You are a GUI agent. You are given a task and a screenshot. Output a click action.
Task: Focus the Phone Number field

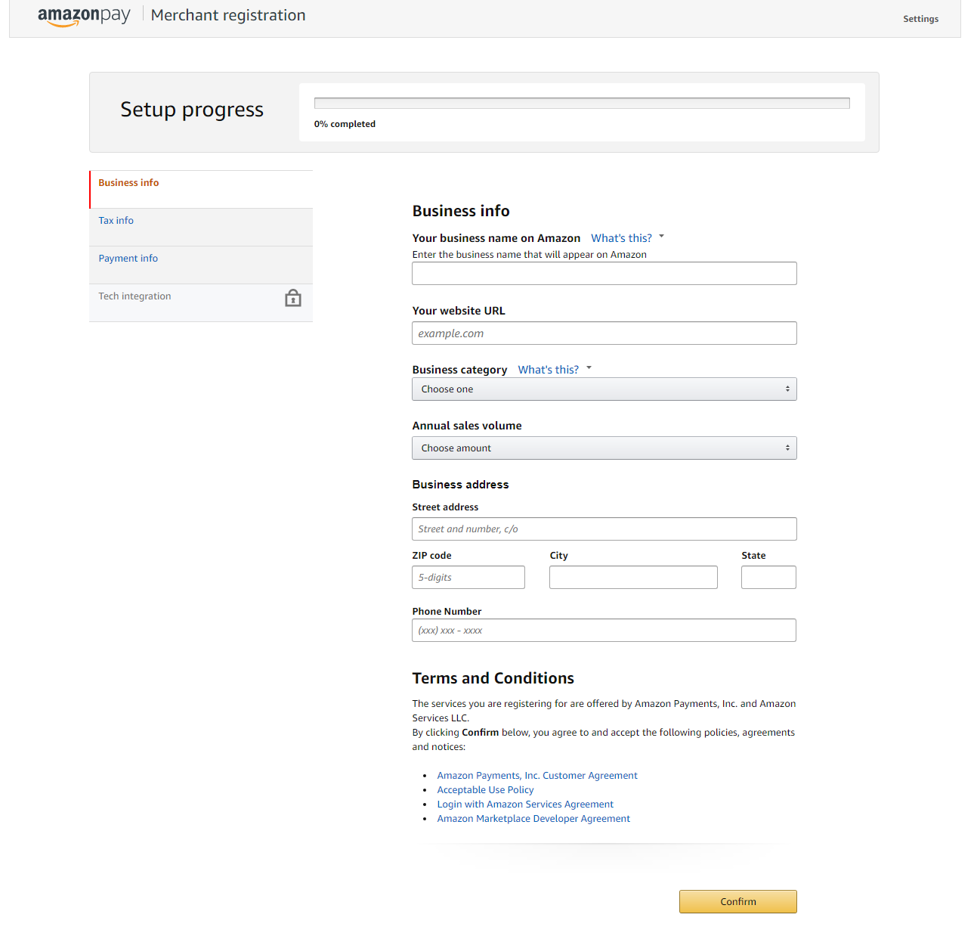click(x=604, y=630)
